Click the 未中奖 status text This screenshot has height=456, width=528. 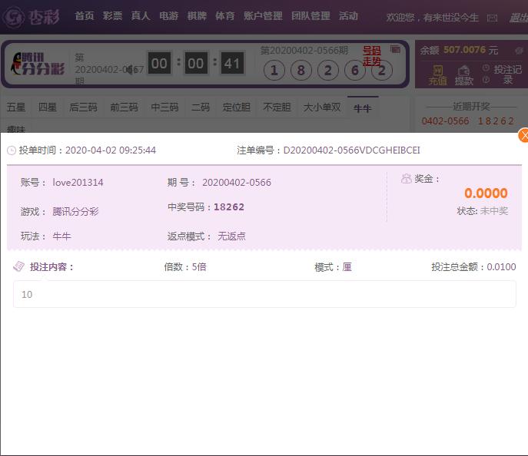click(494, 211)
